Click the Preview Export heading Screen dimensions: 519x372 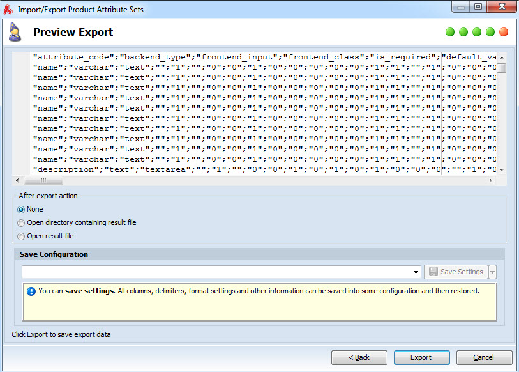tap(73, 32)
